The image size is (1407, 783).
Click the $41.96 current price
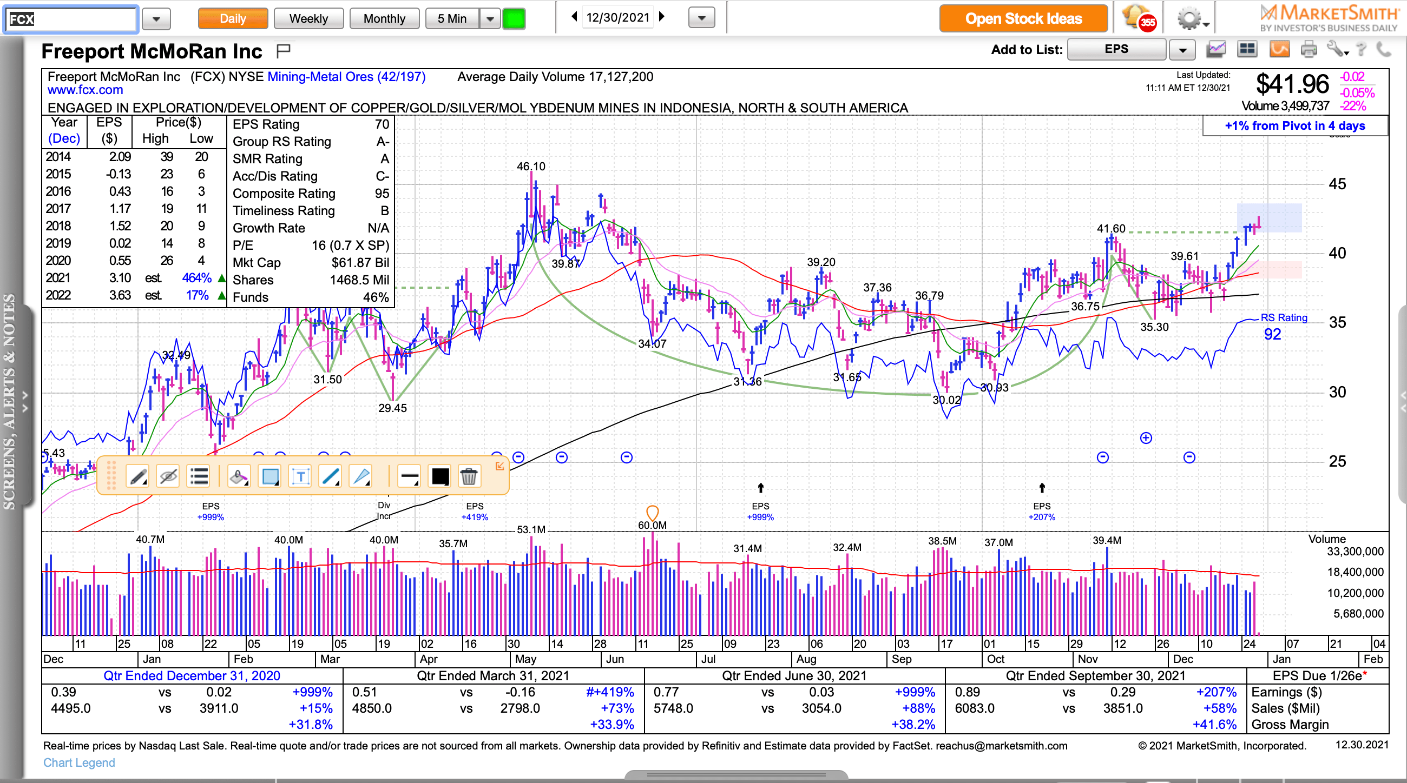[1292, 84]
